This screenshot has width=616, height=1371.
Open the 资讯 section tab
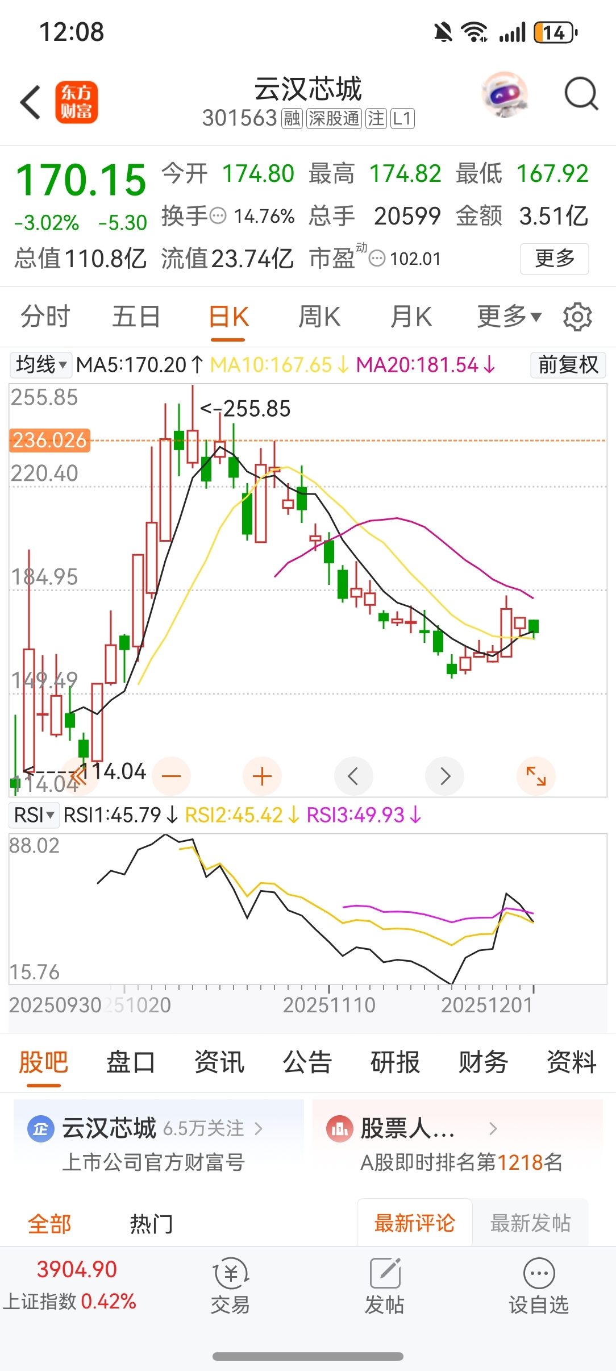click(x=219, y=1062)
